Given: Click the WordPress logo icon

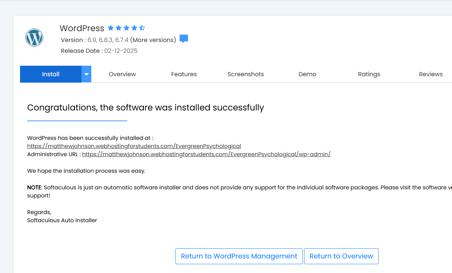Looking at the screenshot, I should (x=34, y=38).
